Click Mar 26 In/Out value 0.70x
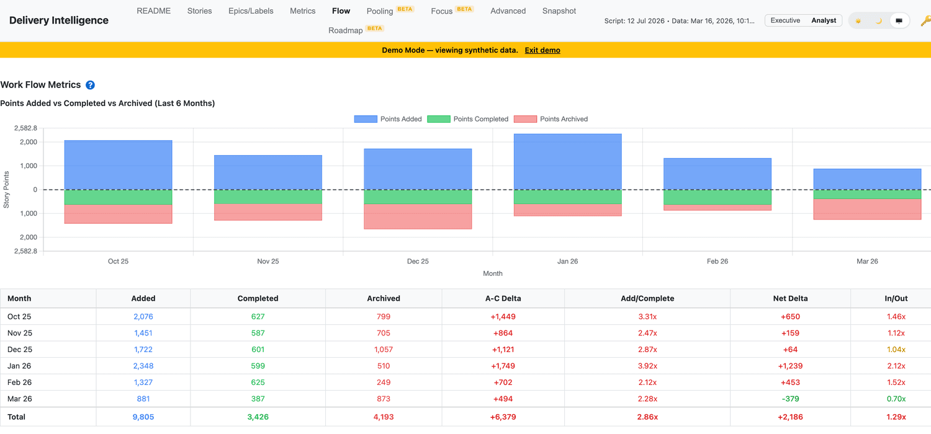This screenshot has height=434, width=931. point(896,399)
